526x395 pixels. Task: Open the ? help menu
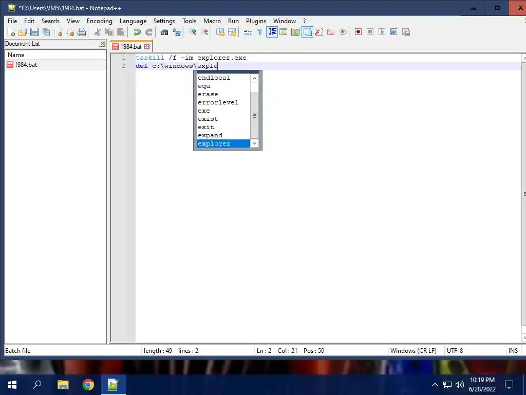tap(304, 21)
